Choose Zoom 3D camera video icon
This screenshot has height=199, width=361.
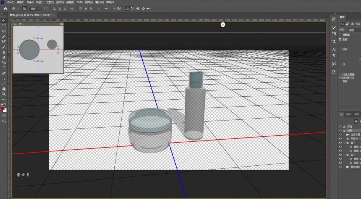pos(148,8)
